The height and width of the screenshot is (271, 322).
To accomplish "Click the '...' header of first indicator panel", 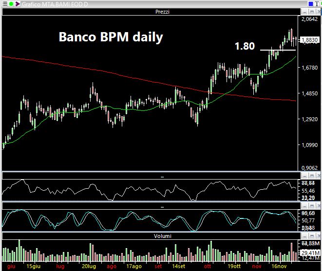I will (162, 177).
